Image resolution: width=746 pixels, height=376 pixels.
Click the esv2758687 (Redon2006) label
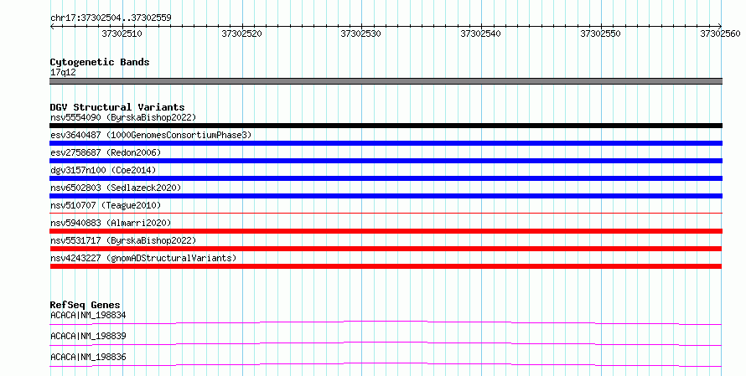pos(106,152)
